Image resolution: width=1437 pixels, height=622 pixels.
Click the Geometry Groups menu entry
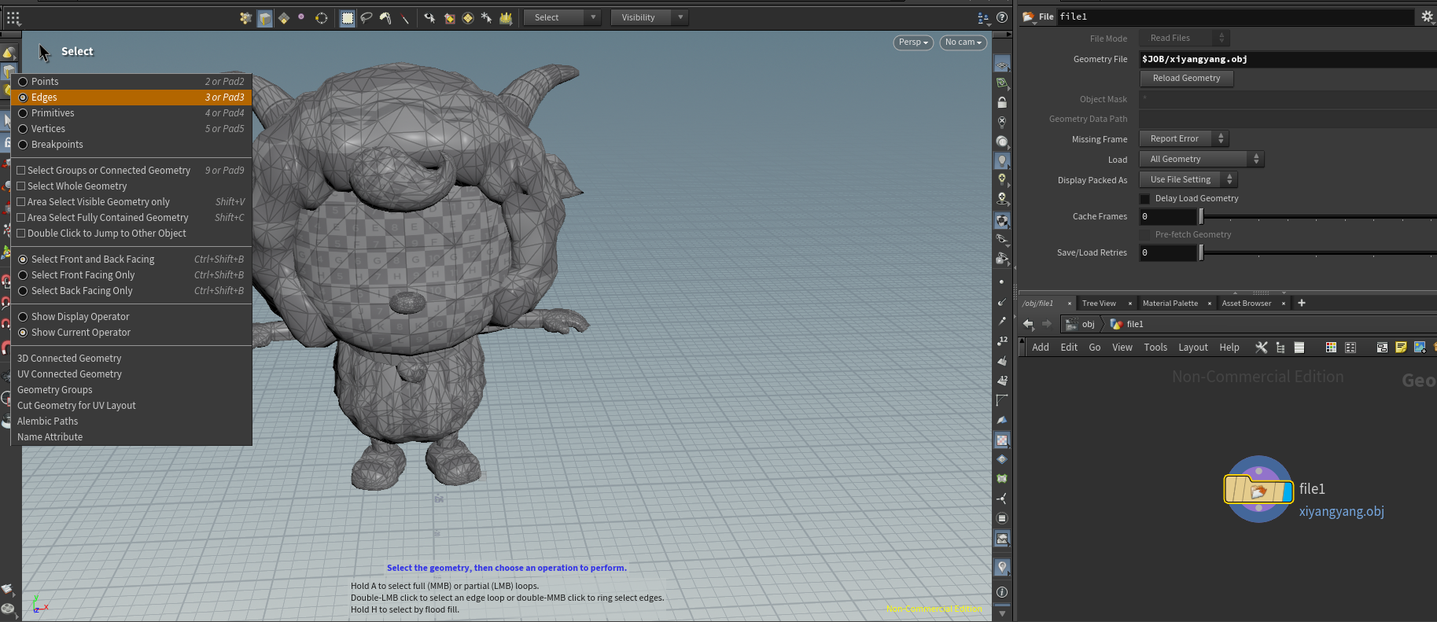(x=55, y=390)
